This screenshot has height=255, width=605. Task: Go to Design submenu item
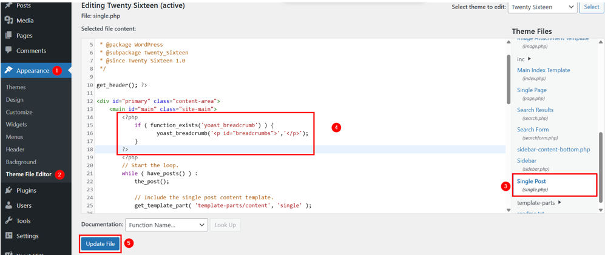click(15, 99)
